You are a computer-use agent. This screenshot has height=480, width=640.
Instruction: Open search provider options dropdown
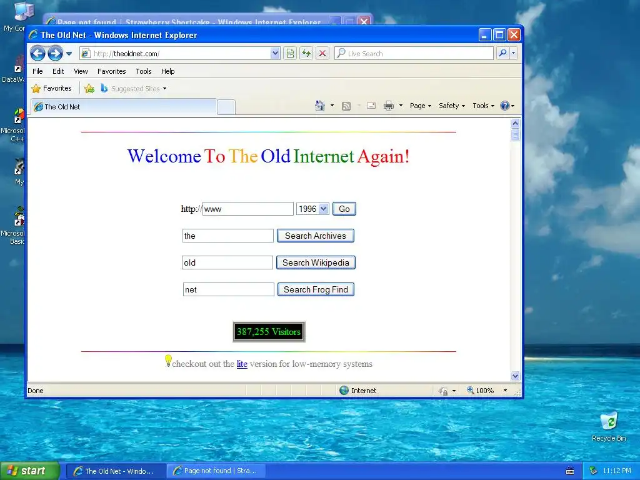[514, 54]
